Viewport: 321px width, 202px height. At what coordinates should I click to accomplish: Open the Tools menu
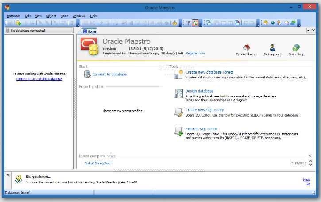coord(64,16)
